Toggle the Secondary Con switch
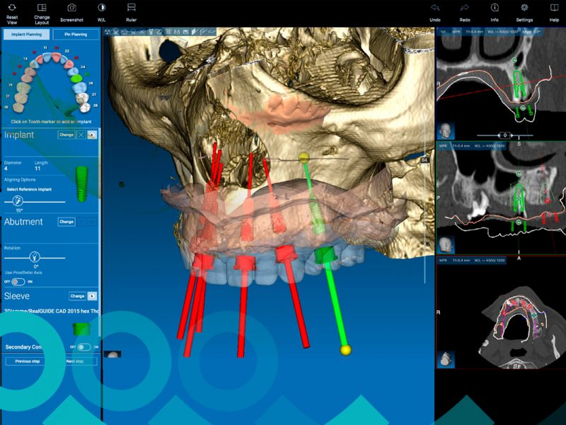Screen dimensions: 566x425 (84, 347)
